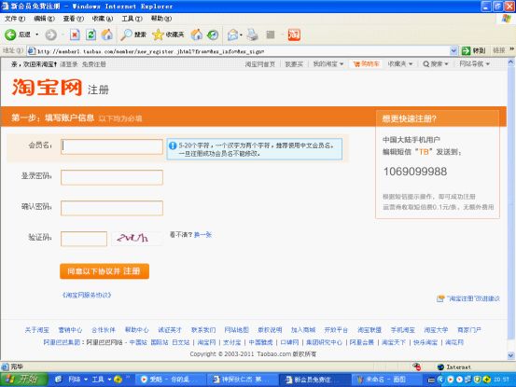Click the orange Taobao toolbar icon
This screenshot has width=516, height=387.
[x=294, y=35]
